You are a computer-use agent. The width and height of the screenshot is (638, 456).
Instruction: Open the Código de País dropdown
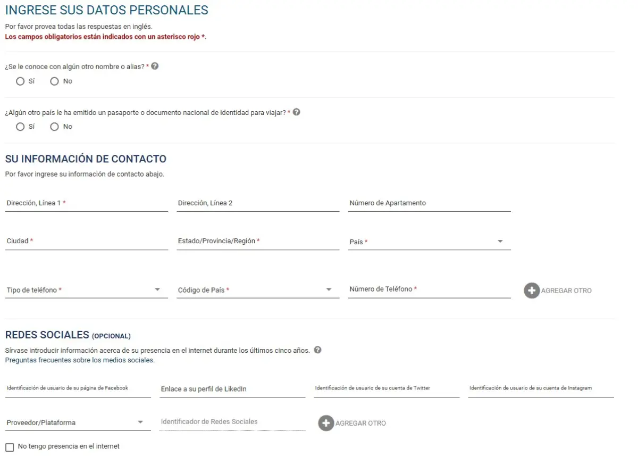point(258,290)
